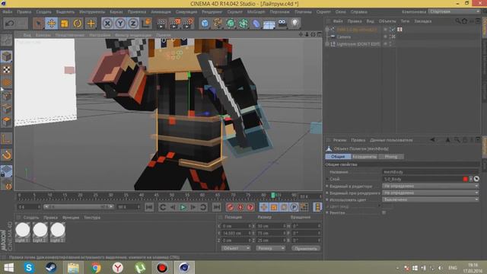487x274 pixels.
Task: Open the Рендеринг menu
Action: [212, 12]
